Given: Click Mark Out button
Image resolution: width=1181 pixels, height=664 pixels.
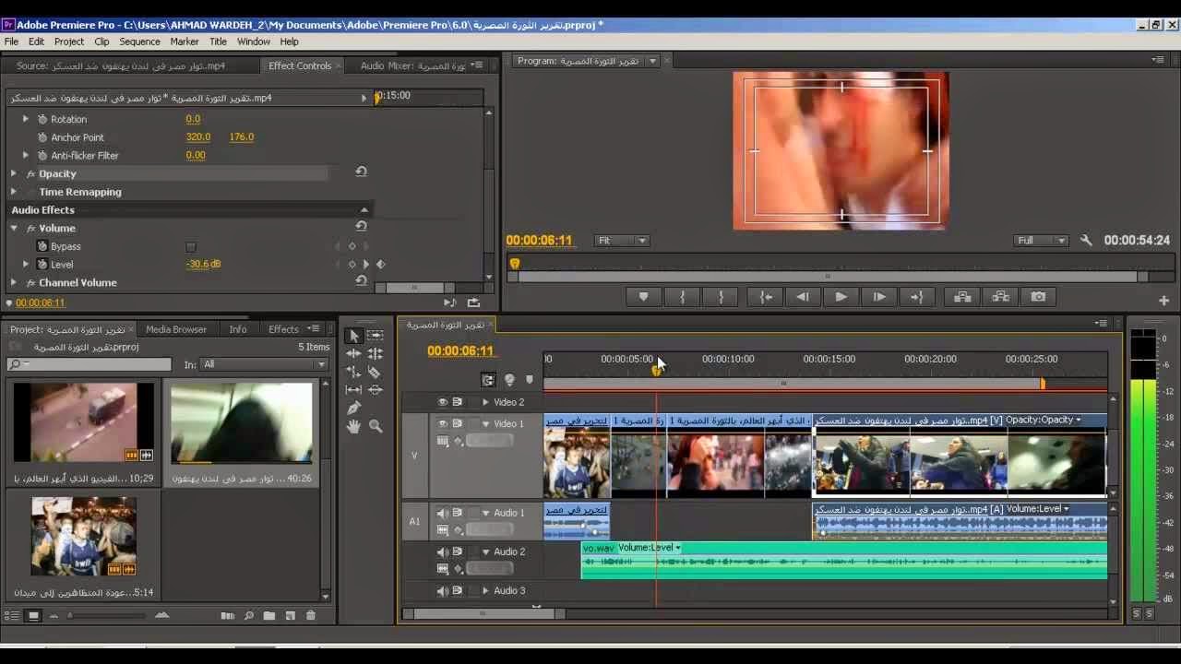Looking at the screenshot, I should (x=722, y=297).
